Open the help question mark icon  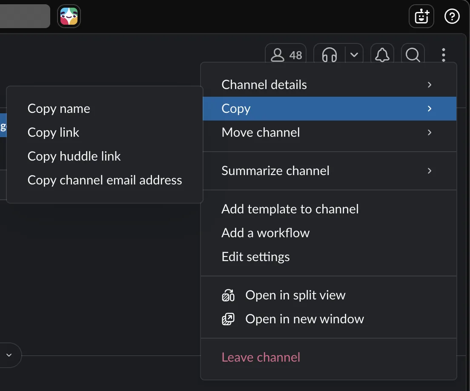tap(452, 16)
